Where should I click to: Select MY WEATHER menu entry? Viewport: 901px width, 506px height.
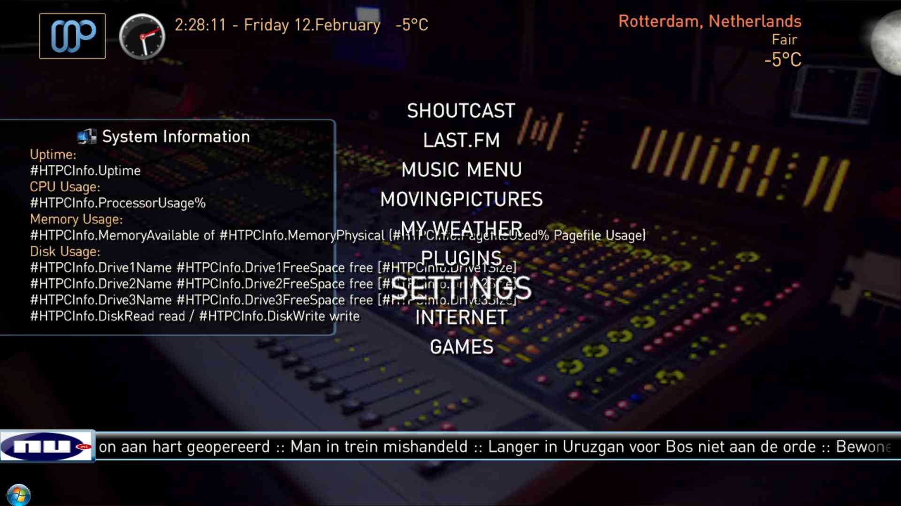pyautogui.click(x=461, y=228)
